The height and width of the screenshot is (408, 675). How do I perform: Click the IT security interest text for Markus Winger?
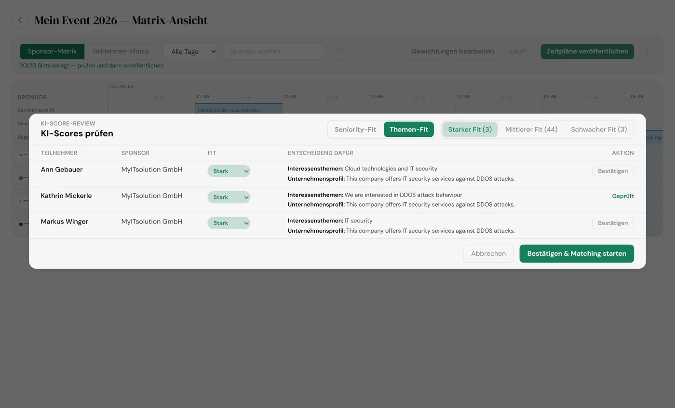358,221
